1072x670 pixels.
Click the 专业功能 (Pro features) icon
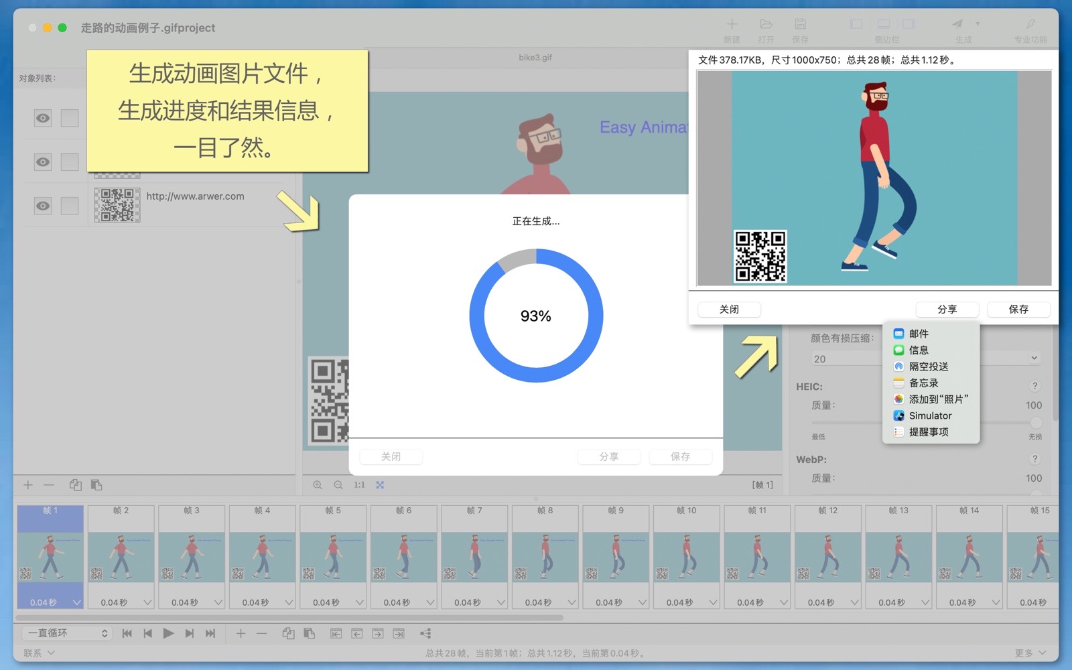pos(1030,24)
